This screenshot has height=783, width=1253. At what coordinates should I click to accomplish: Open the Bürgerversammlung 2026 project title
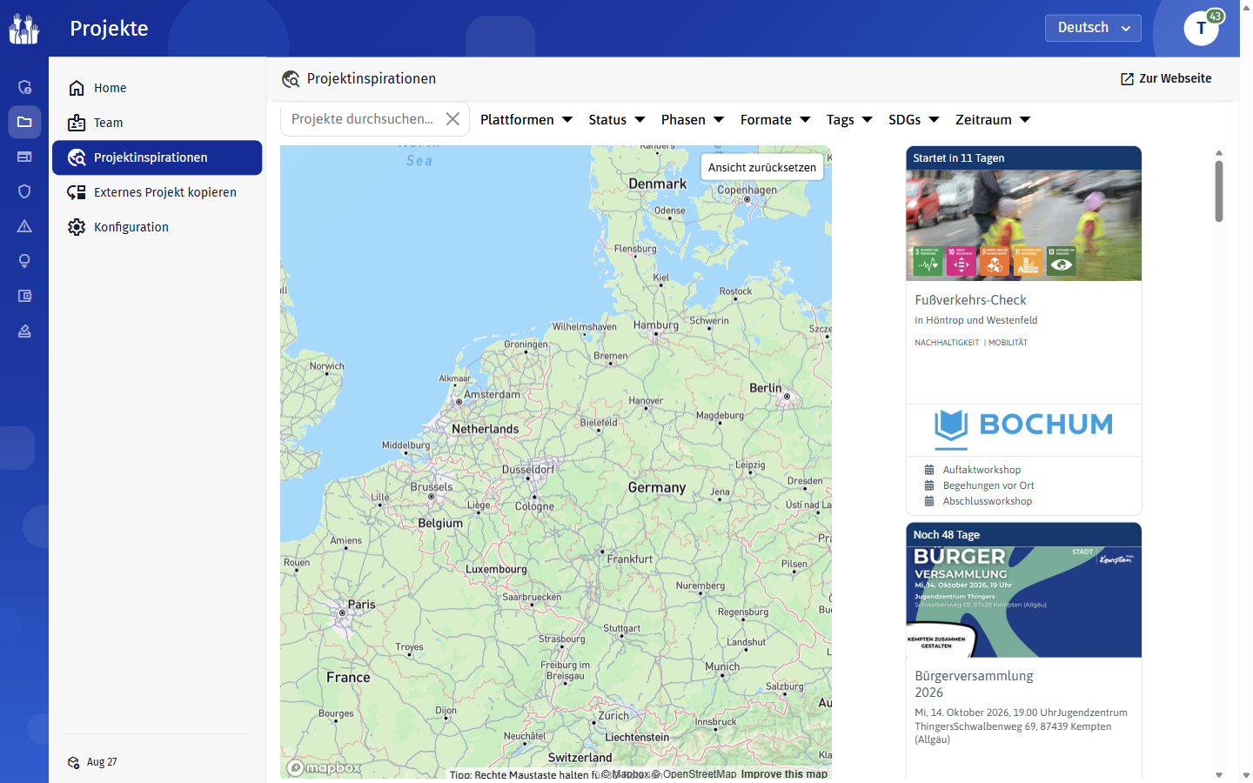[x=974, y=684]
